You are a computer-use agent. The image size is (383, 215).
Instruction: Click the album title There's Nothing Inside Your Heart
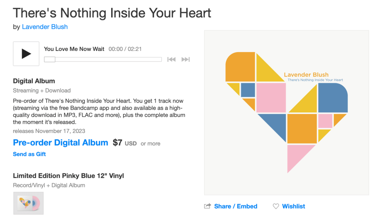[x=112, y=13]
